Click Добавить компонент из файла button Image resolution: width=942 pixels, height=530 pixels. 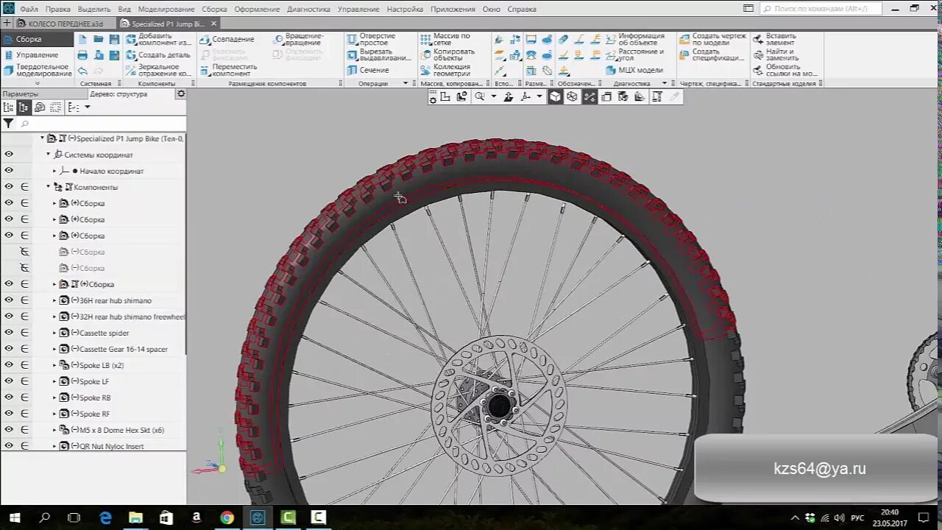159,39
